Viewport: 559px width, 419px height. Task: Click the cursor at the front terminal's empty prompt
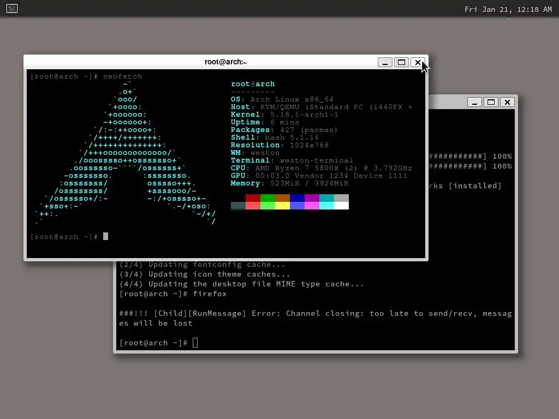click(105, 236)
